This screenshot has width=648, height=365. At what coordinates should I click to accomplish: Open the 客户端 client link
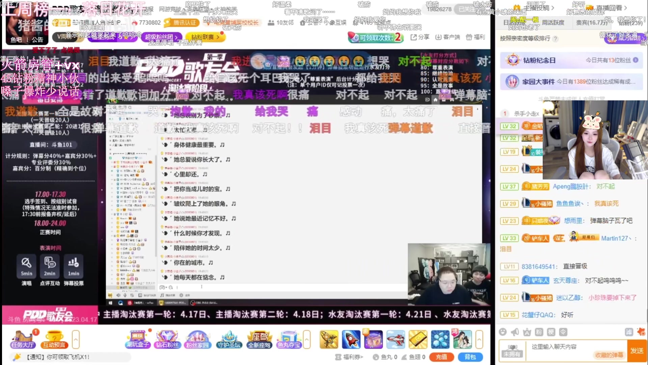(448, 37)
